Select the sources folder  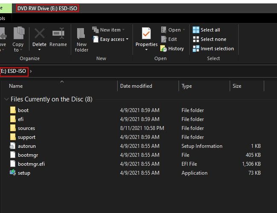(x=26, y=128)
